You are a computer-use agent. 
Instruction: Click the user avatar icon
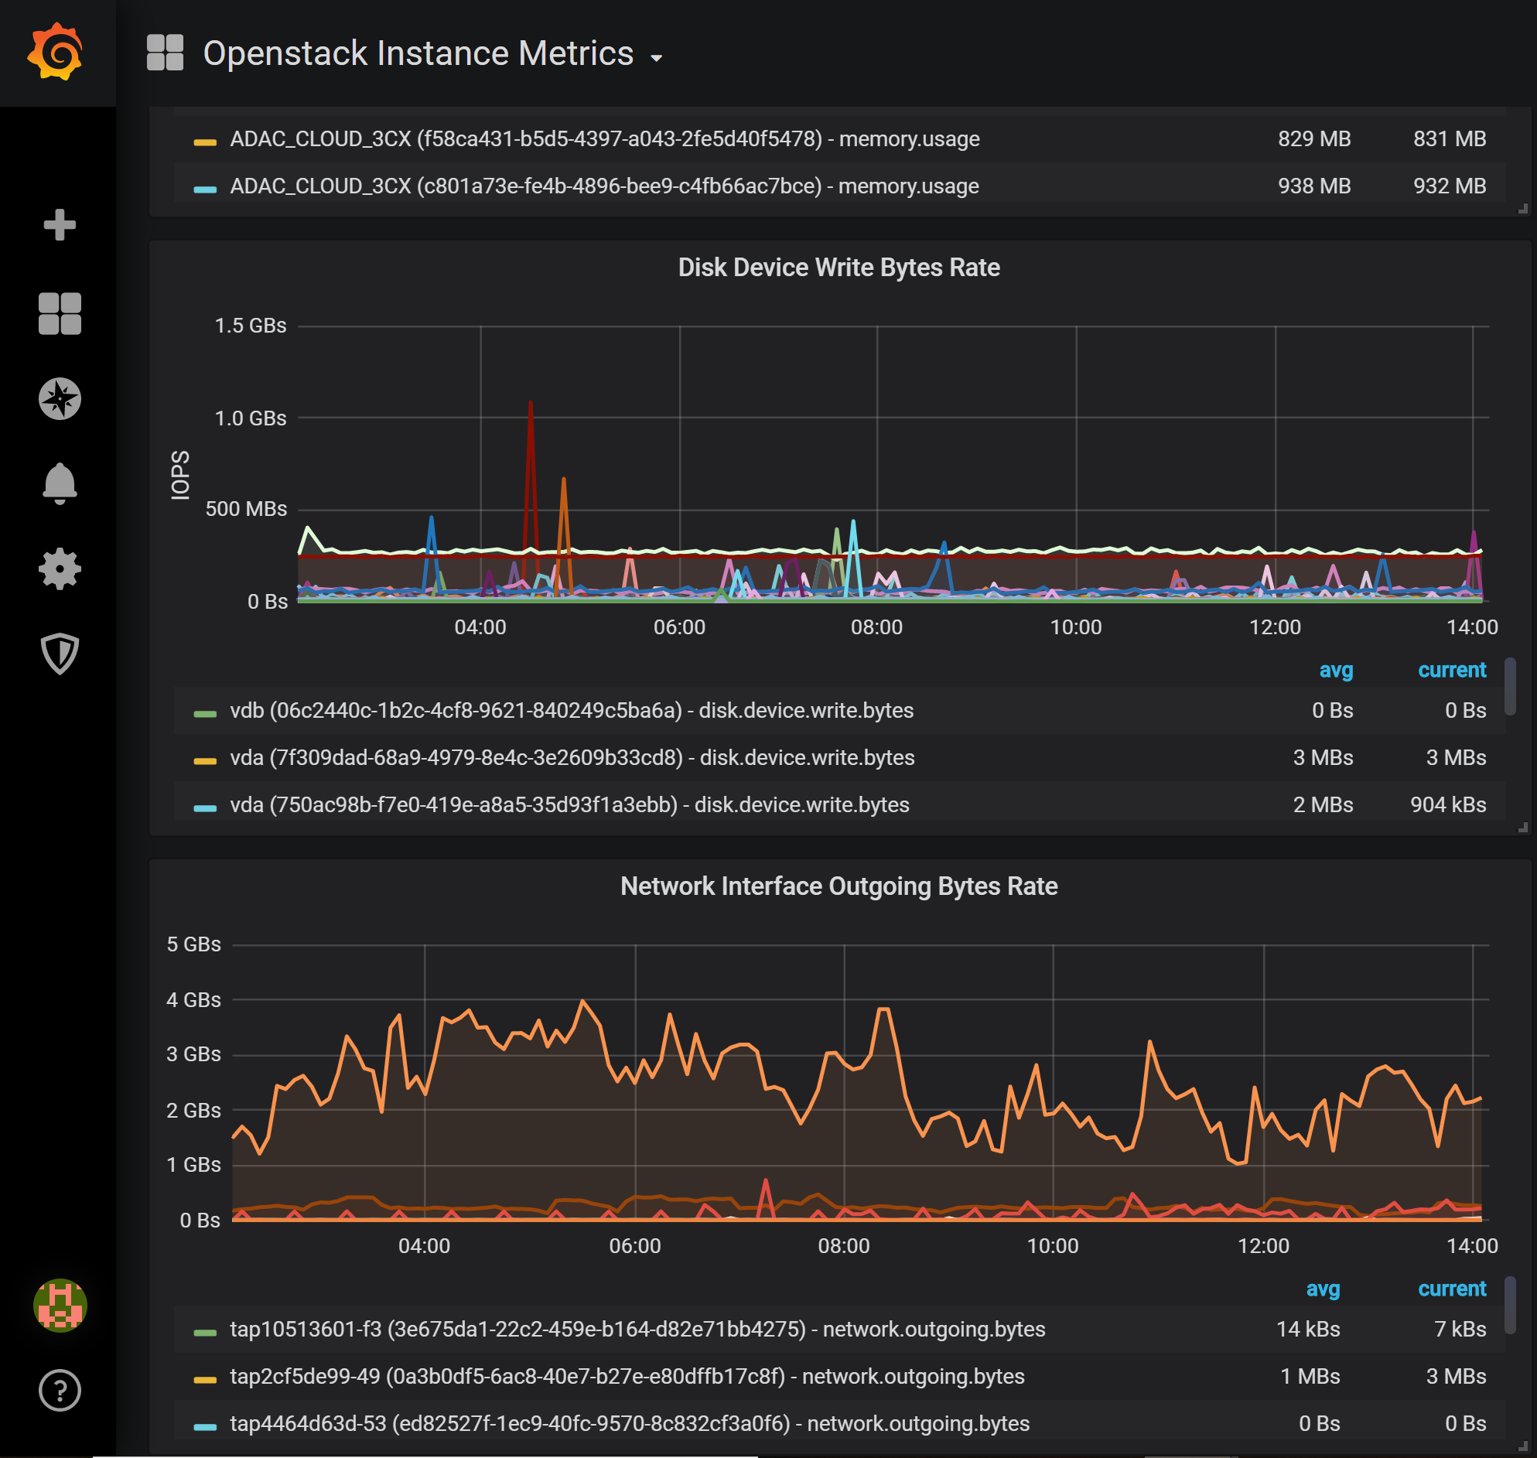60,1305
